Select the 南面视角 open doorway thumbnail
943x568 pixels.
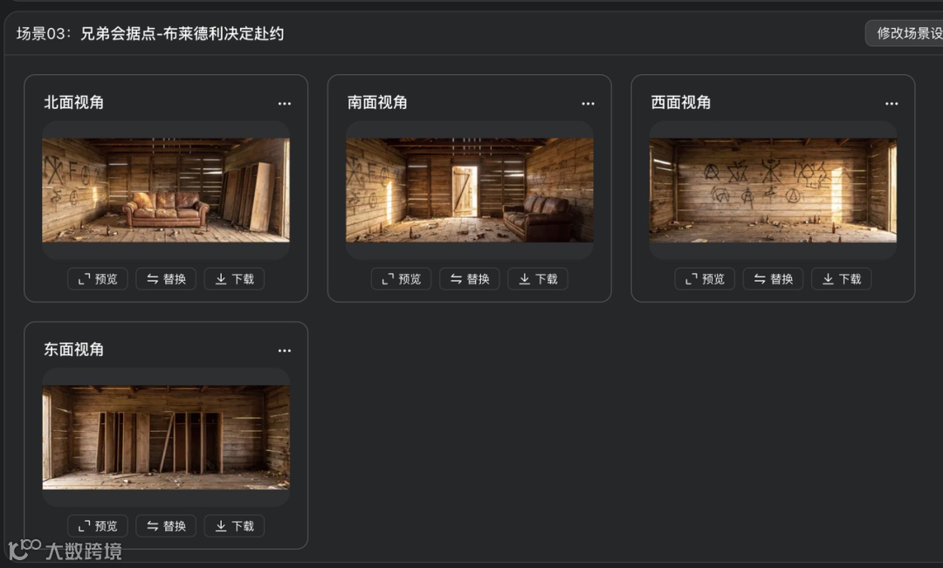[x=470, y=190]
